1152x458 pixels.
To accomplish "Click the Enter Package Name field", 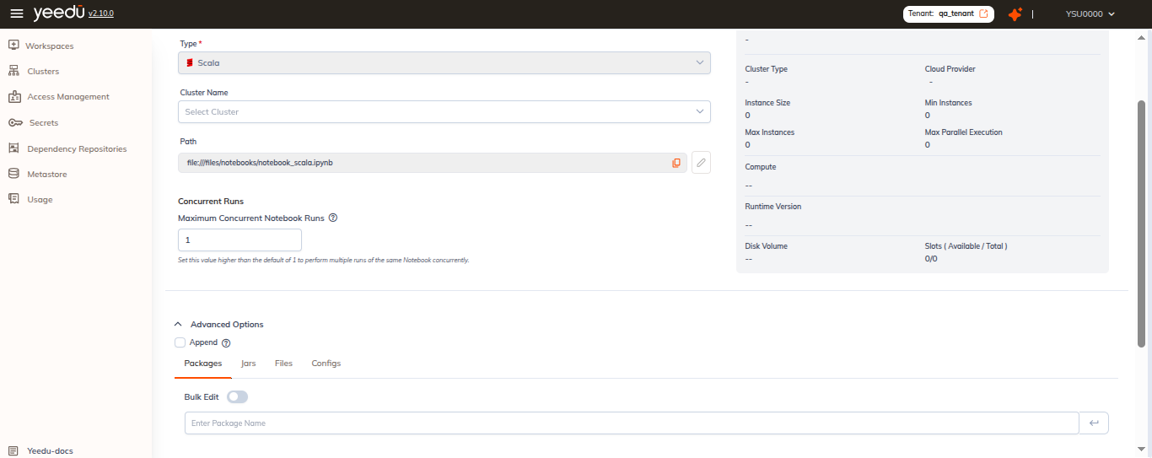I will 632,423.
